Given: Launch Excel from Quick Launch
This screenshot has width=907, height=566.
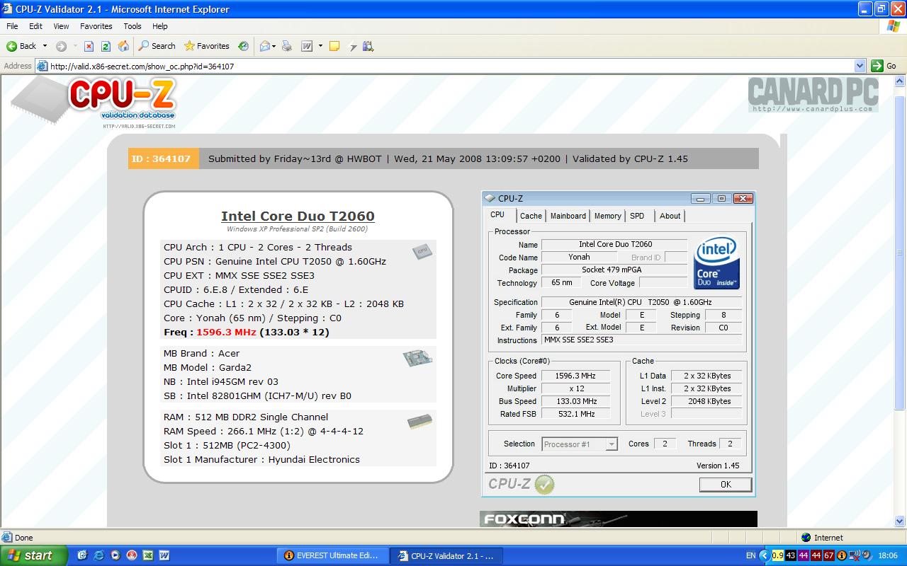Looking at the screenshot, I should pos(148,555).
